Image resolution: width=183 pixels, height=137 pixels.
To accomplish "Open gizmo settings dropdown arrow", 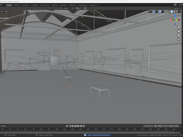I will click(157, 12).
